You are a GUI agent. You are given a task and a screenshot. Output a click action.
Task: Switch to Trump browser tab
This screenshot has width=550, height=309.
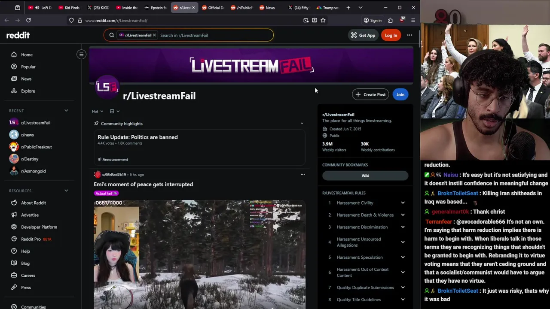click(327, 7)
